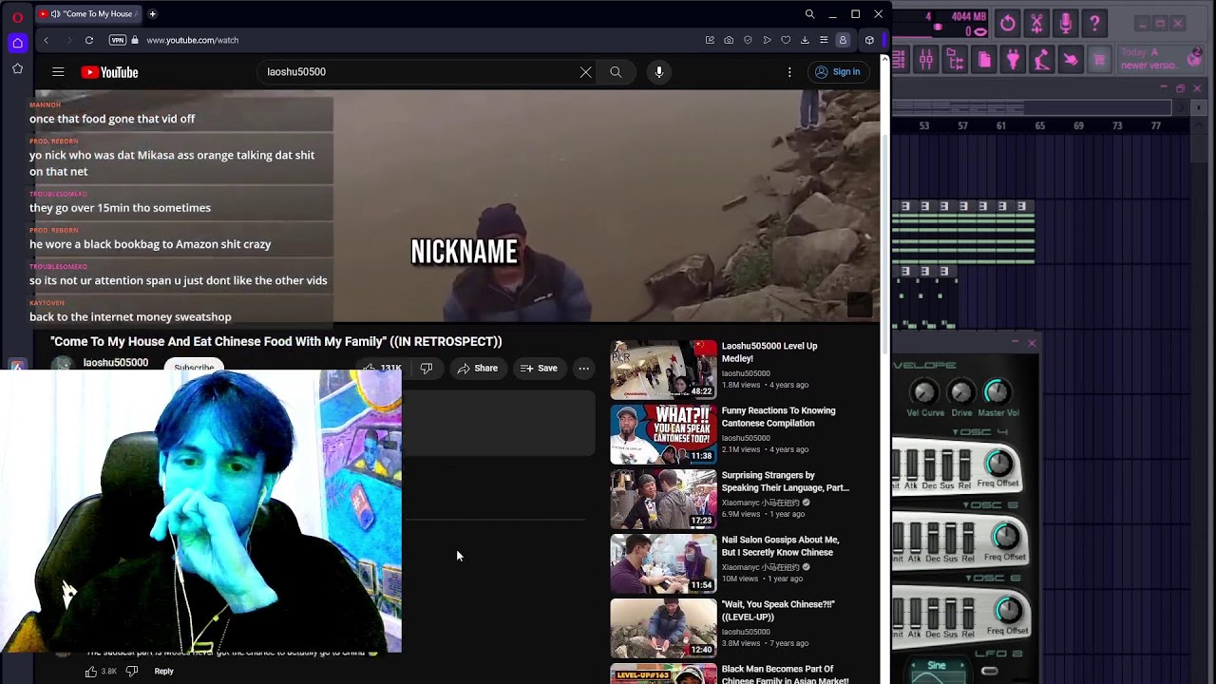This screenshot has height=684, width=1216.
Task: Save the video to a playlist
Action: point(539,369)
